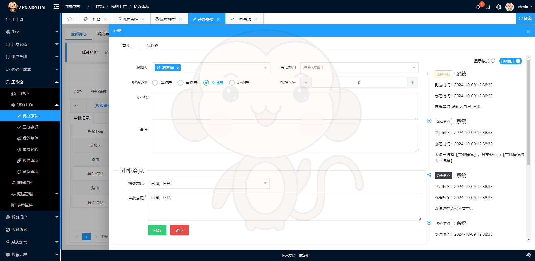Viewport: 535px width, 261px height.
Task: Switch to the 审批 tab
Action: tap(126, 45)
